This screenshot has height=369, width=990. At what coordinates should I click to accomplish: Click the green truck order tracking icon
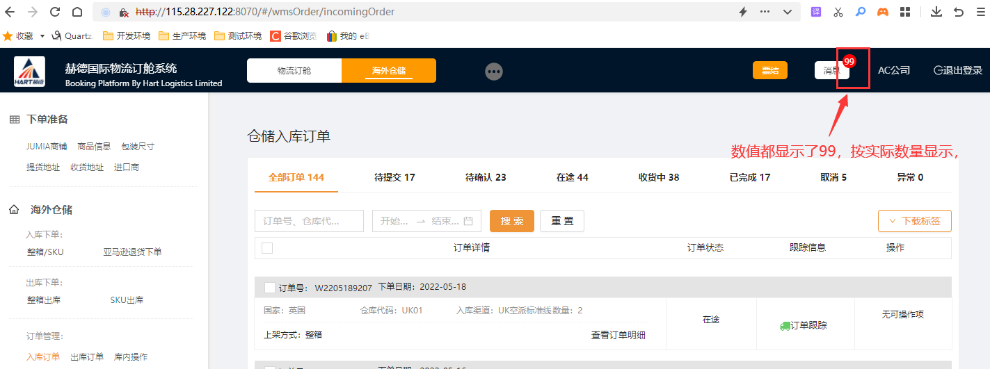click(x=785, y=326)
